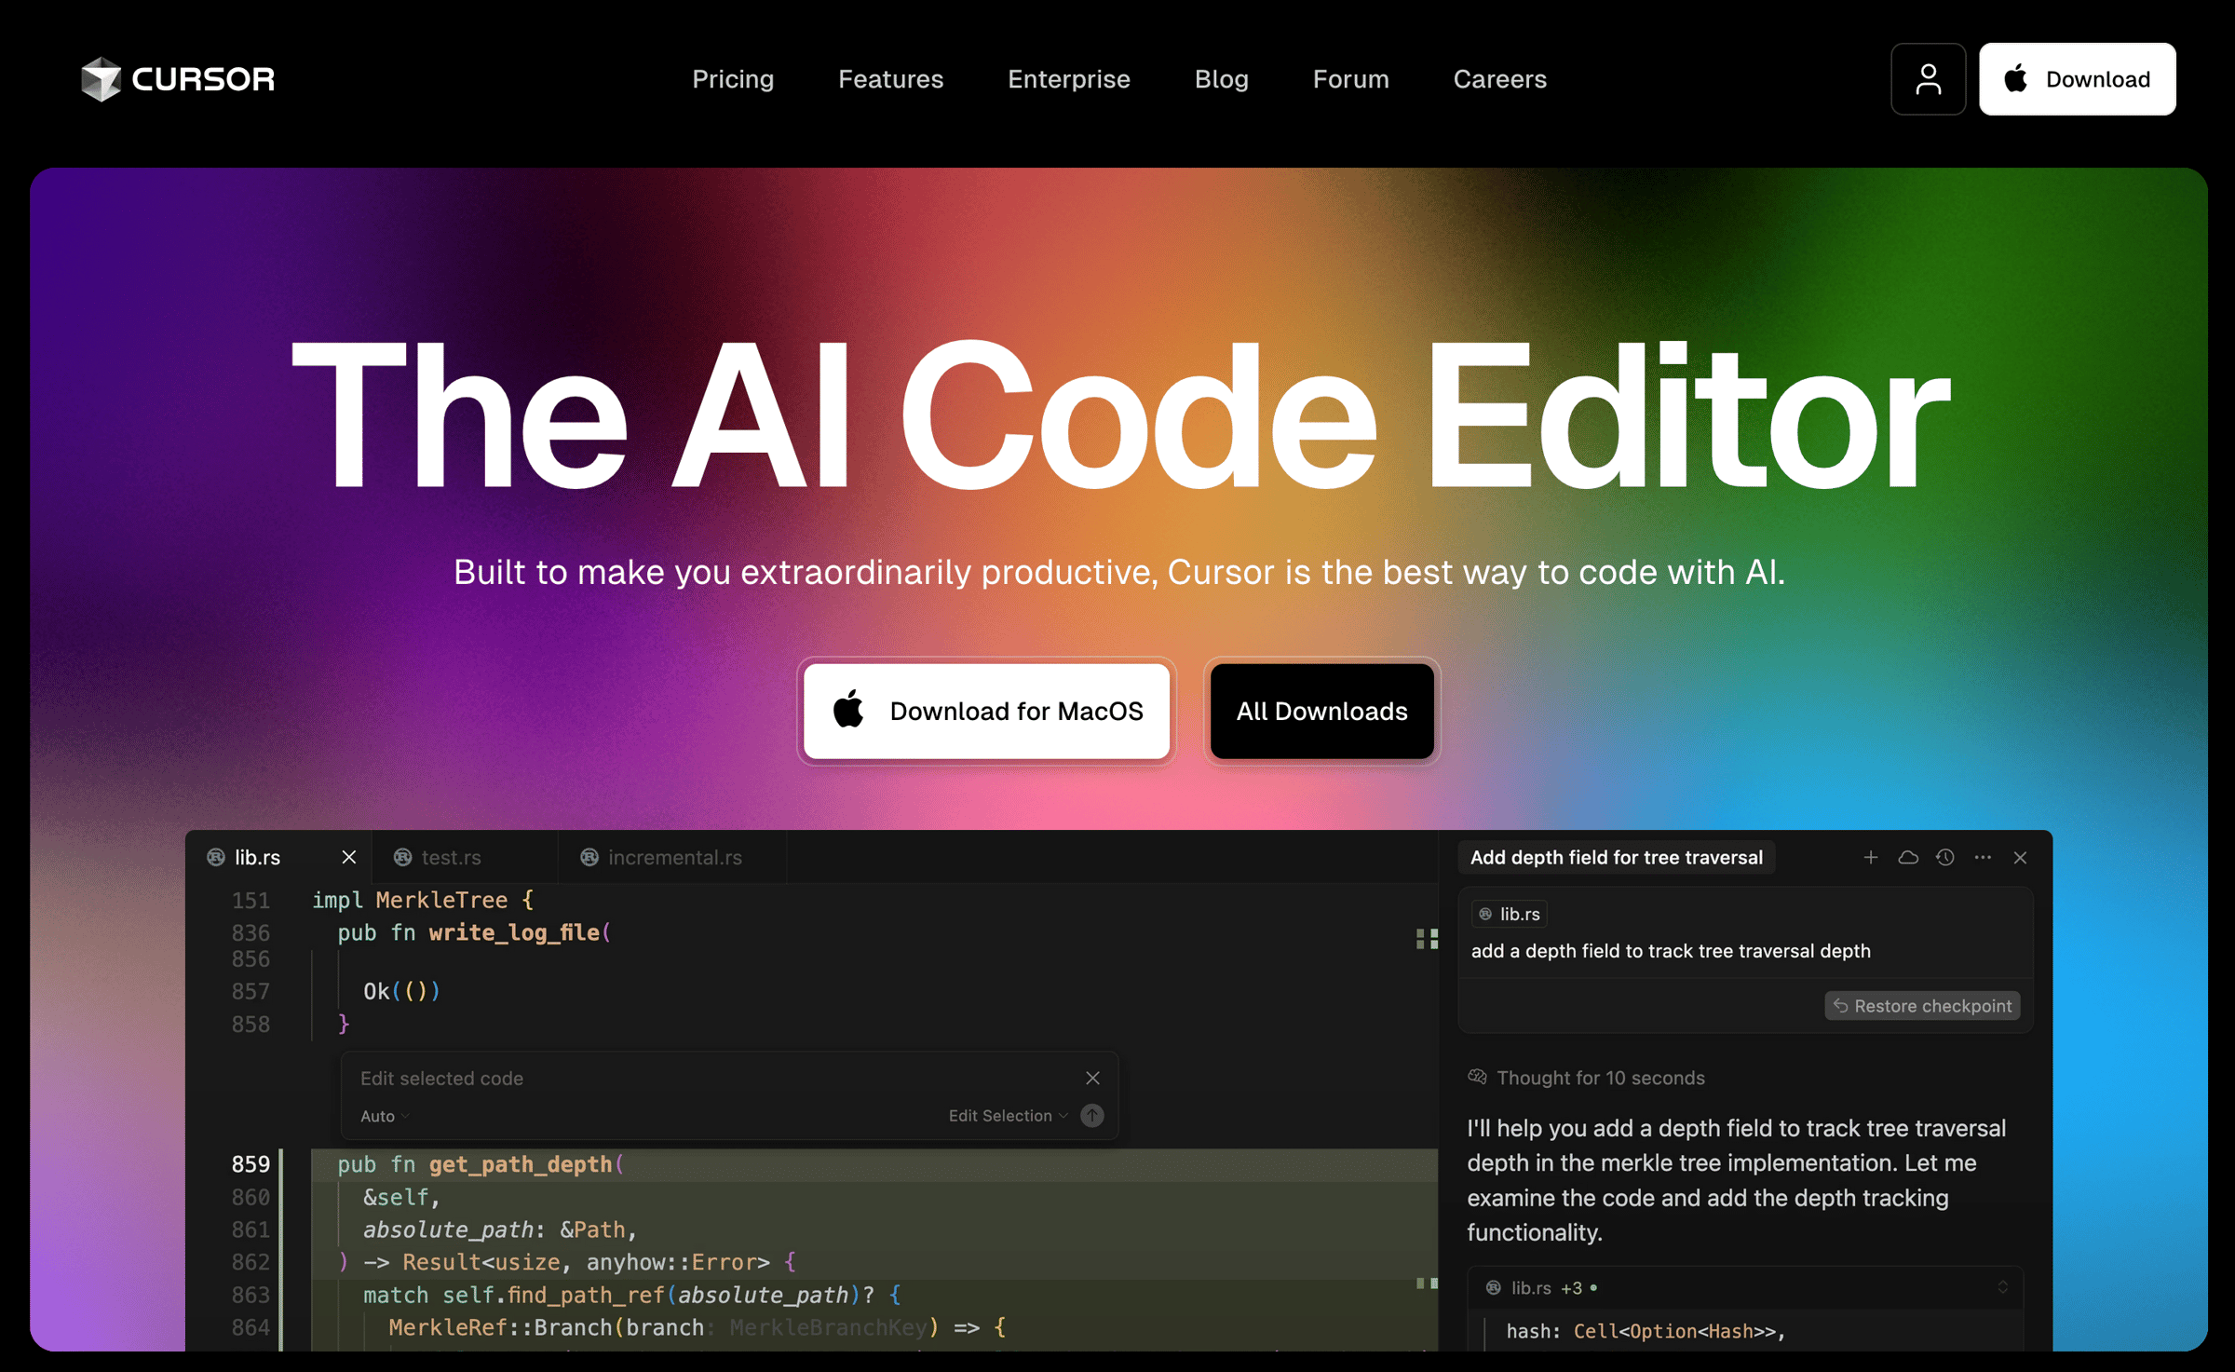Click line number 151 in gutter
2235x1372 pixels.
click(x=251, y=901)
